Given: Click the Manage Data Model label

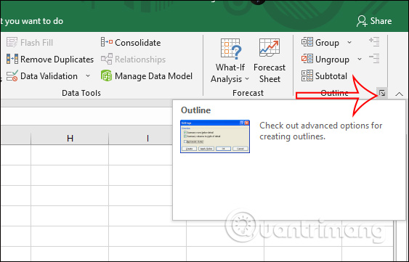Looking at the screenshot, I should (x=153, y=76).
